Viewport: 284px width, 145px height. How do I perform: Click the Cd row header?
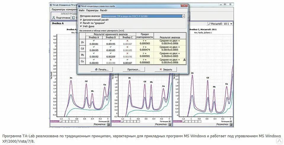pos(82,49)
